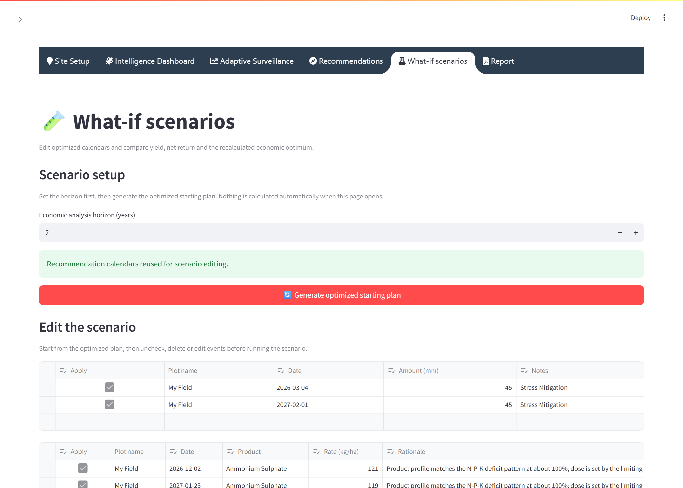Click the fertilizer table Date column header
Screen dimensions: 683x488
tap(194, 452)
